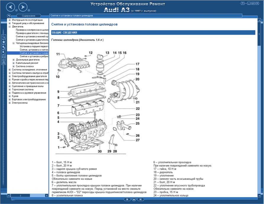The image size is (264, 204).
Task: Expand Бортовое электрооборудование
Action: (9, 99)
